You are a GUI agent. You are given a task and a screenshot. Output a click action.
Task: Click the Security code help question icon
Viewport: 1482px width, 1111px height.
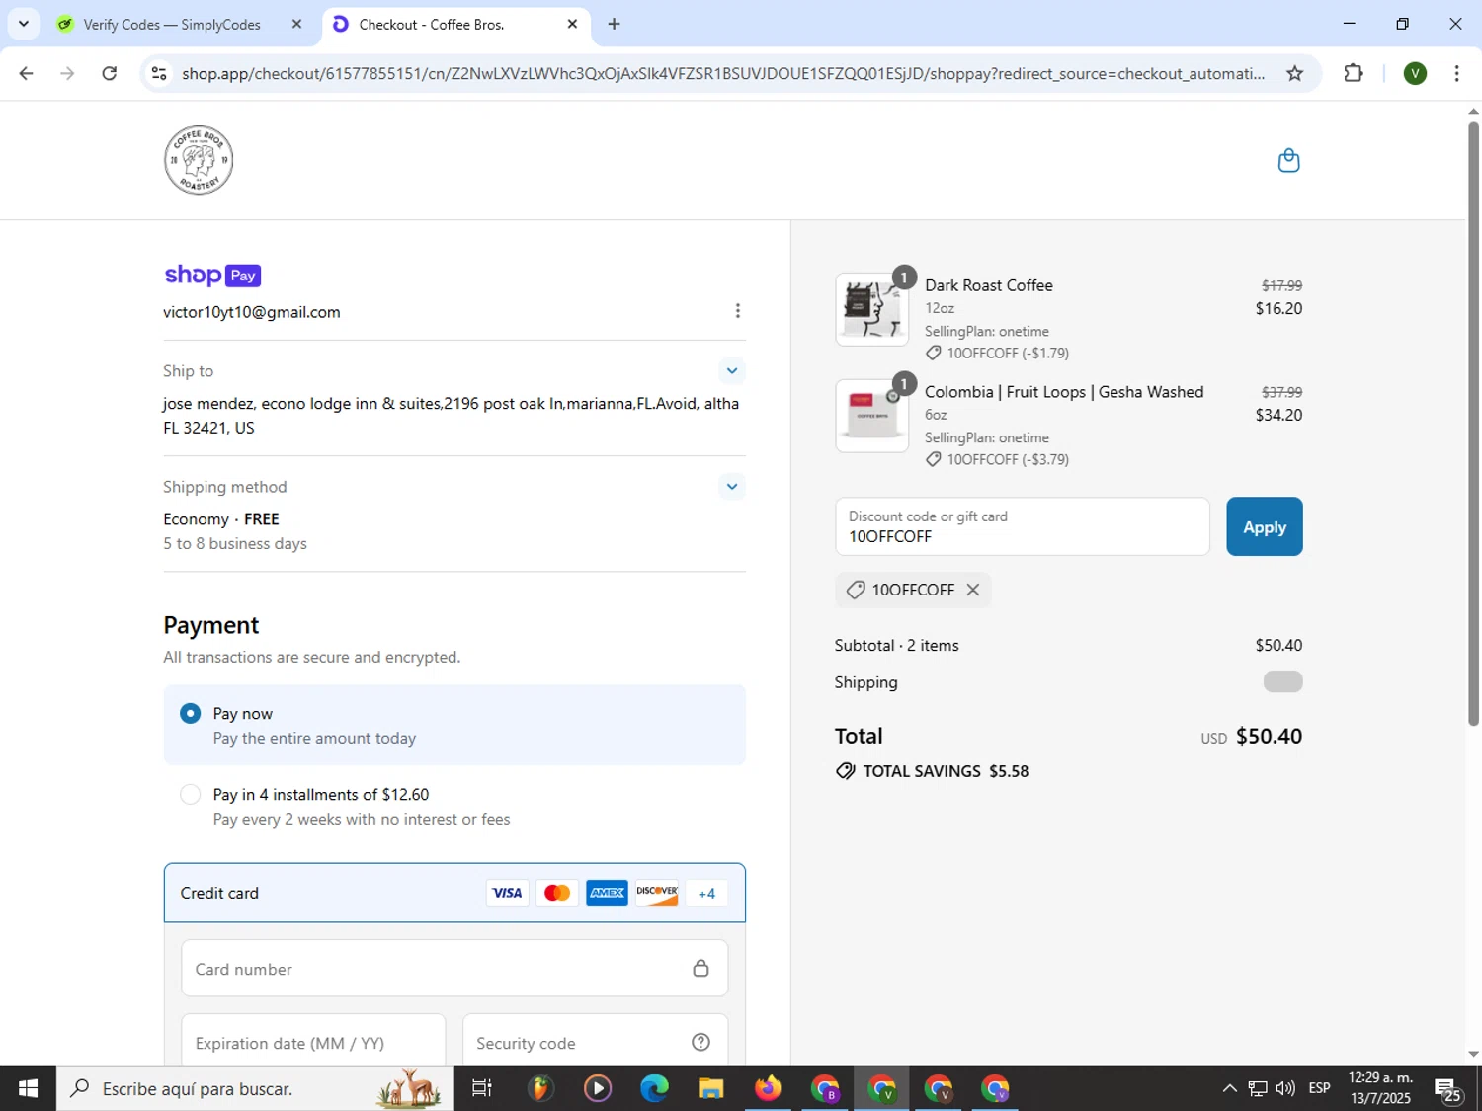[x=700, y=1043]
